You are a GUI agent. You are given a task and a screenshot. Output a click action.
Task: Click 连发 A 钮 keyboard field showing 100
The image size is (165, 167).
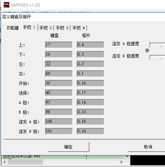click(59, 121)
